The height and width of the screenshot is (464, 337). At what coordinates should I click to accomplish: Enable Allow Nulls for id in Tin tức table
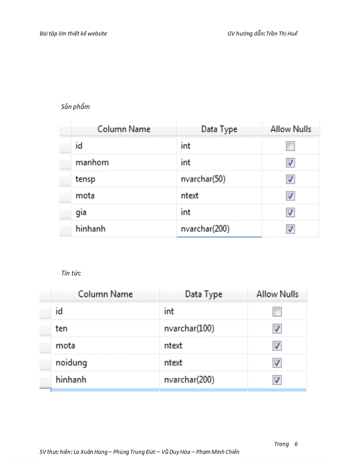tap(277, 312)
